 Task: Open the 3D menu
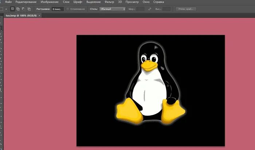[x=120, y=2]
